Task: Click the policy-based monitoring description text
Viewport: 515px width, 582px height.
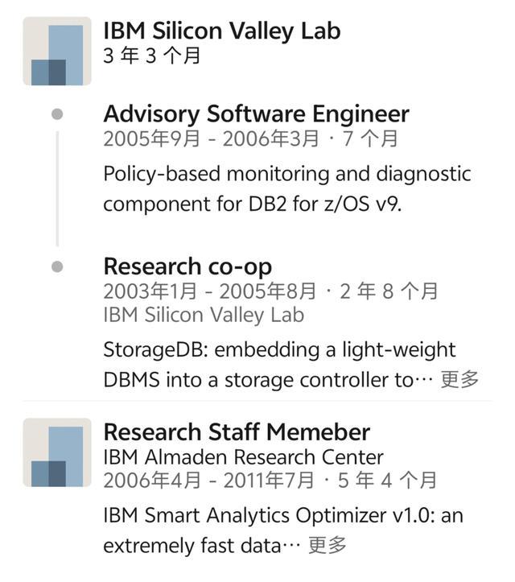Action: click(x=287, y=189)
